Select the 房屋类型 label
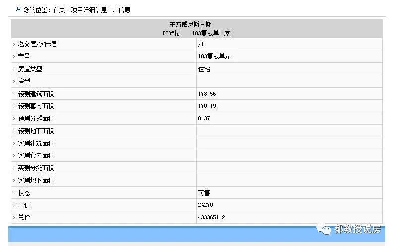394x246 pixels. (x=30, y=69)
